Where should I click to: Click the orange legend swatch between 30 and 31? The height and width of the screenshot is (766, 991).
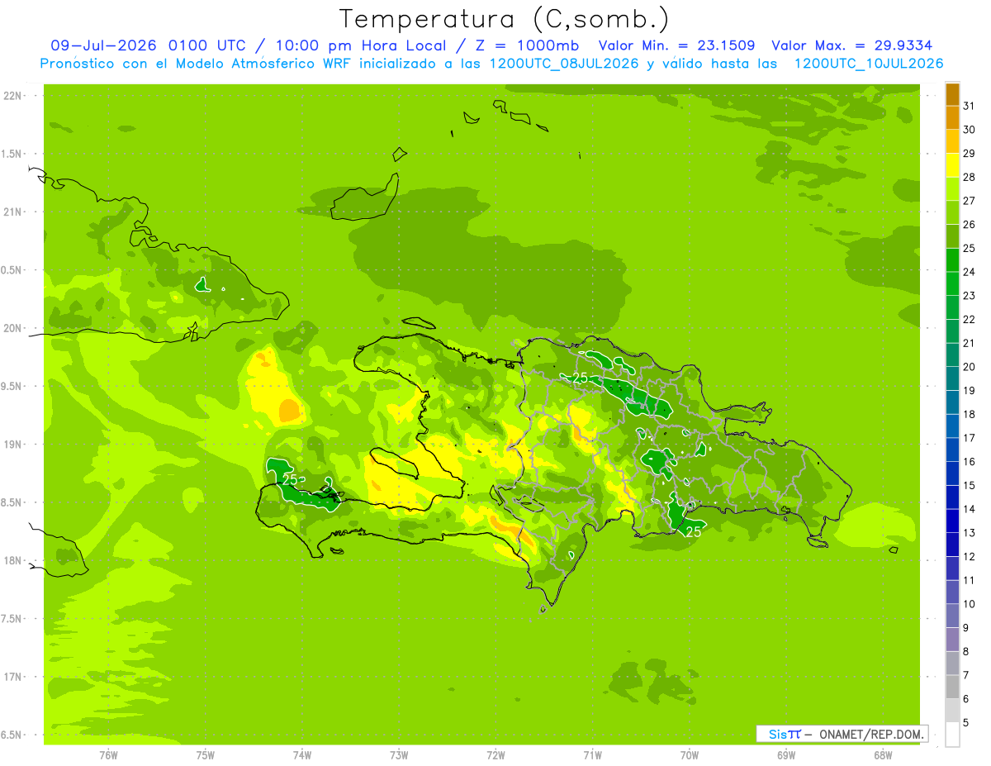pyautogui.click(x=953, y=117)
